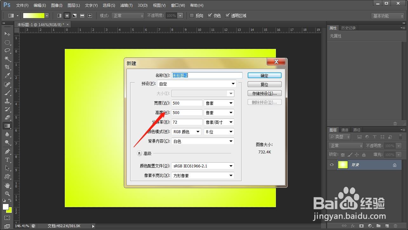Open the 颜色模式 RGB 颜色 dropdown

186,132
